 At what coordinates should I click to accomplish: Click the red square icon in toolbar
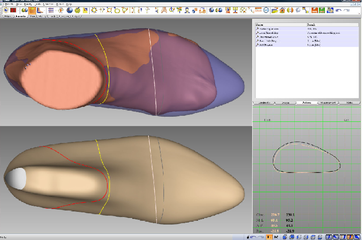[13, 10]
